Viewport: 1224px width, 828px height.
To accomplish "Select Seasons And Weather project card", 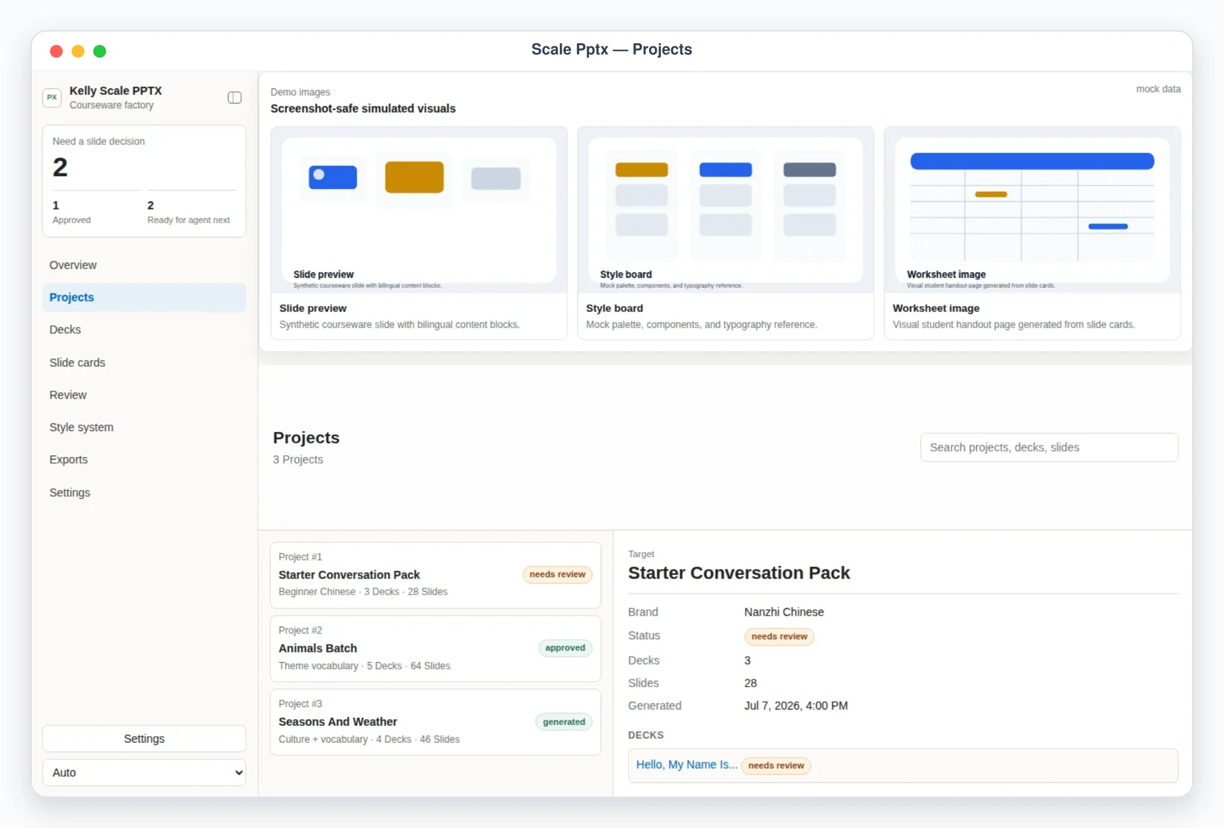I will click(x=435, y=722).
